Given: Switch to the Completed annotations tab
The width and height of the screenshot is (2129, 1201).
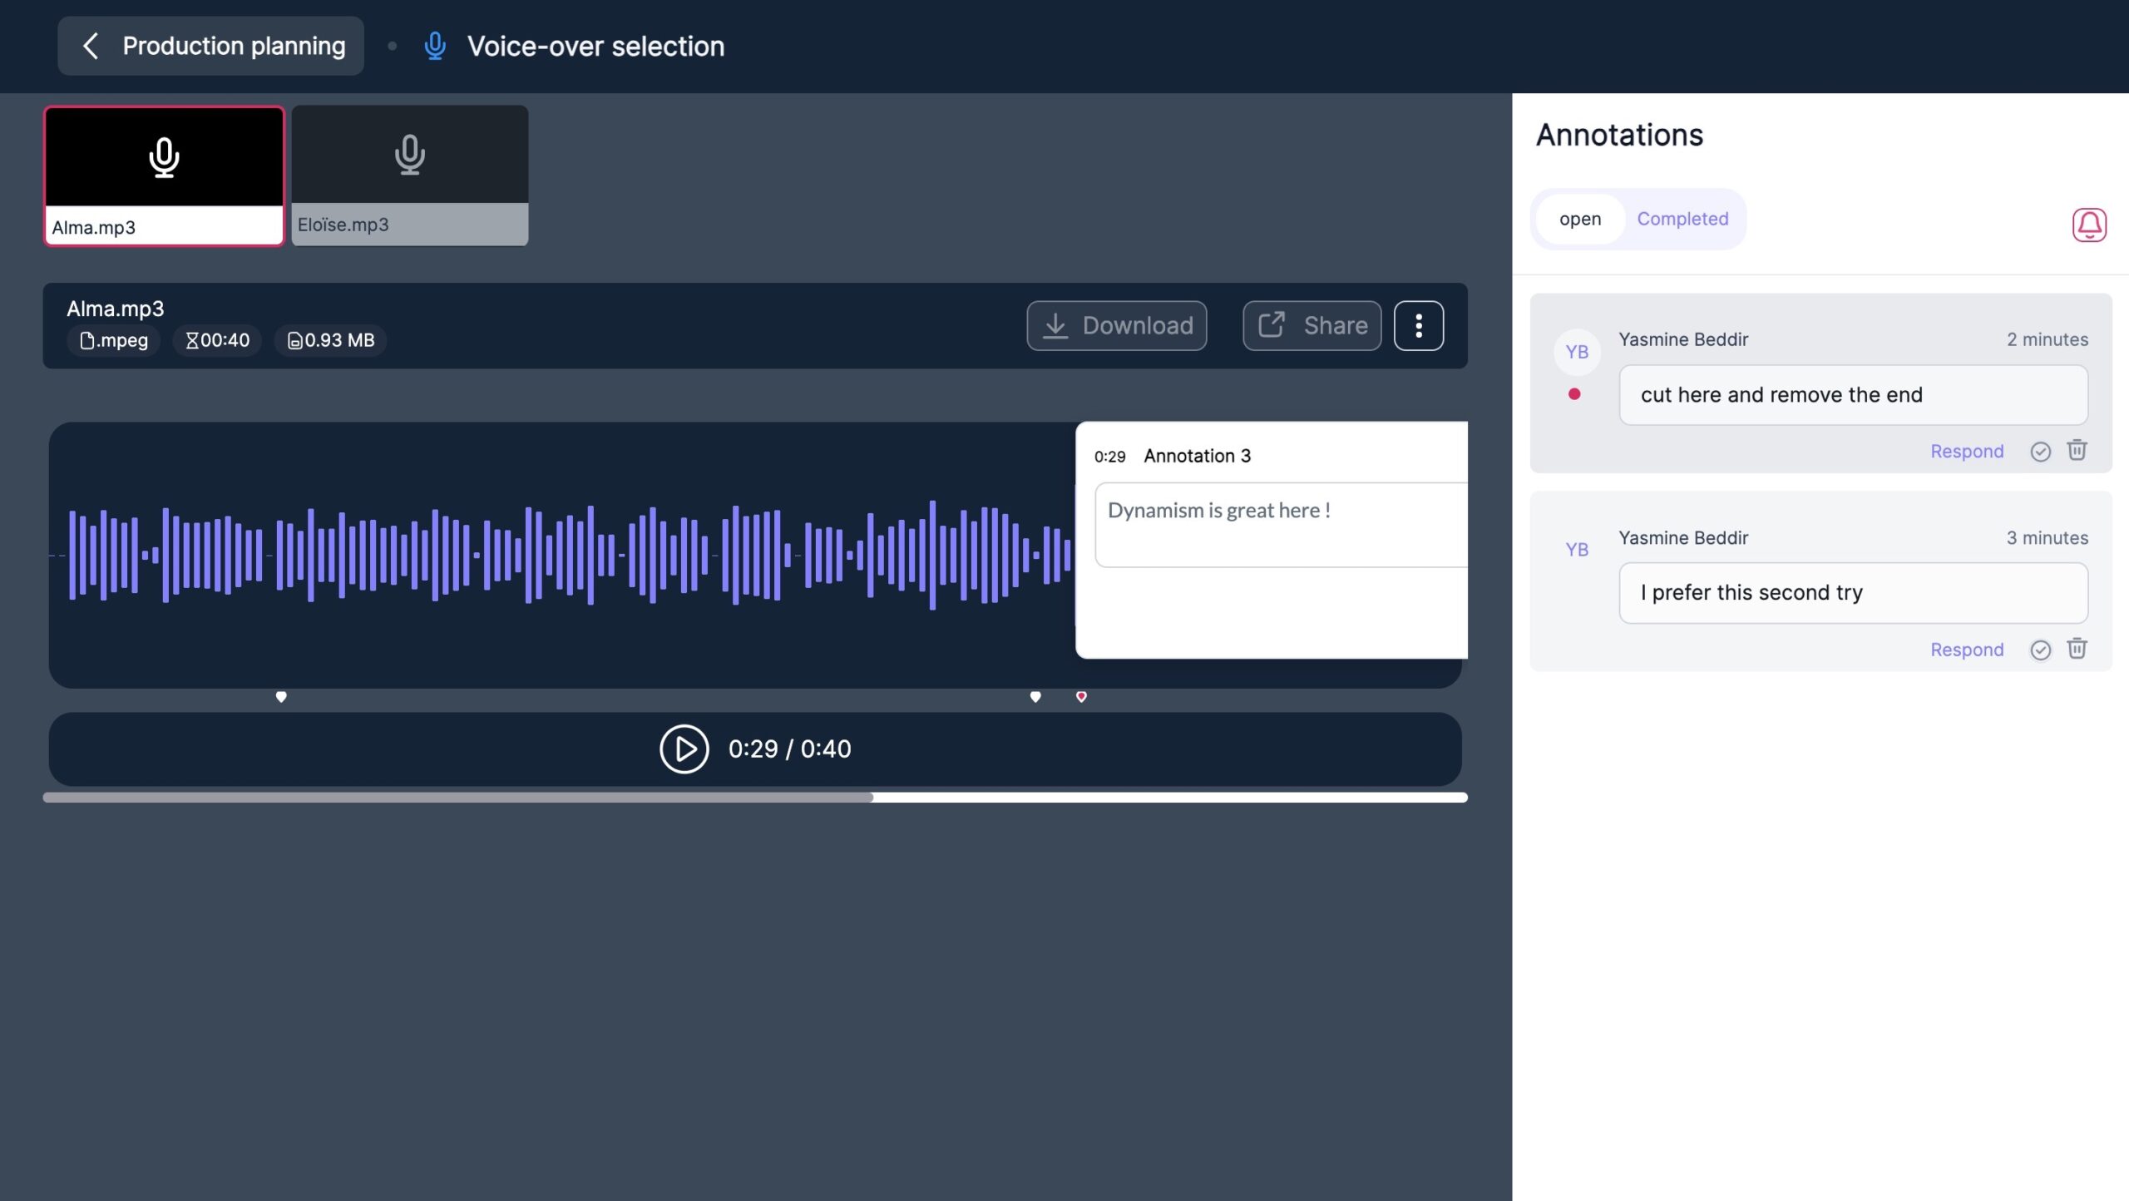Looking at the screenshot, I should pyautogui.click(x=1682, y=219).
